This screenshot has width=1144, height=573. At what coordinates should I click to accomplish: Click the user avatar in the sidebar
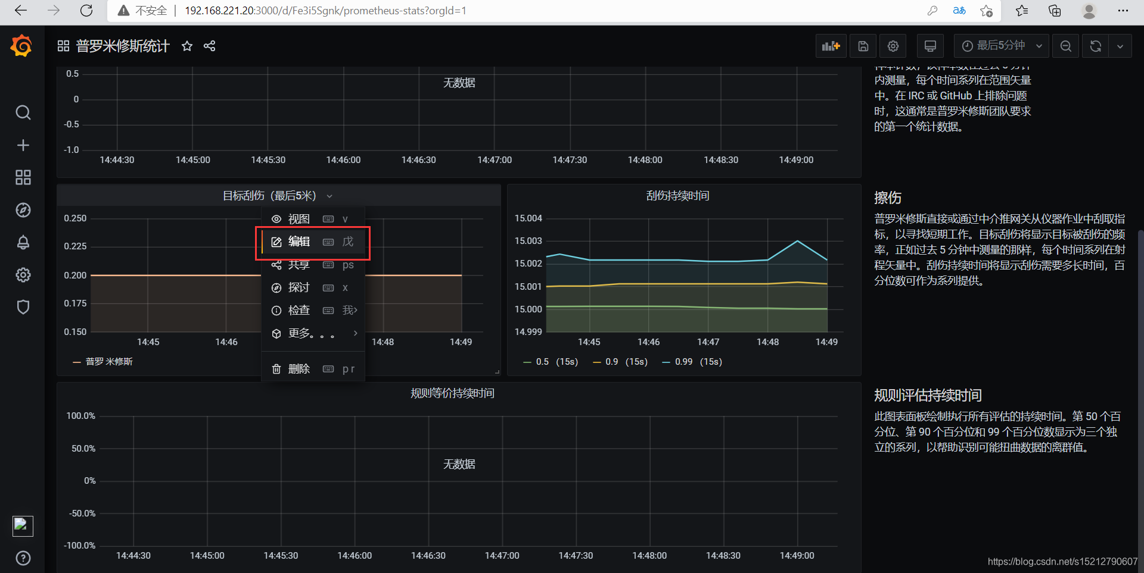(x=23, y=526)
